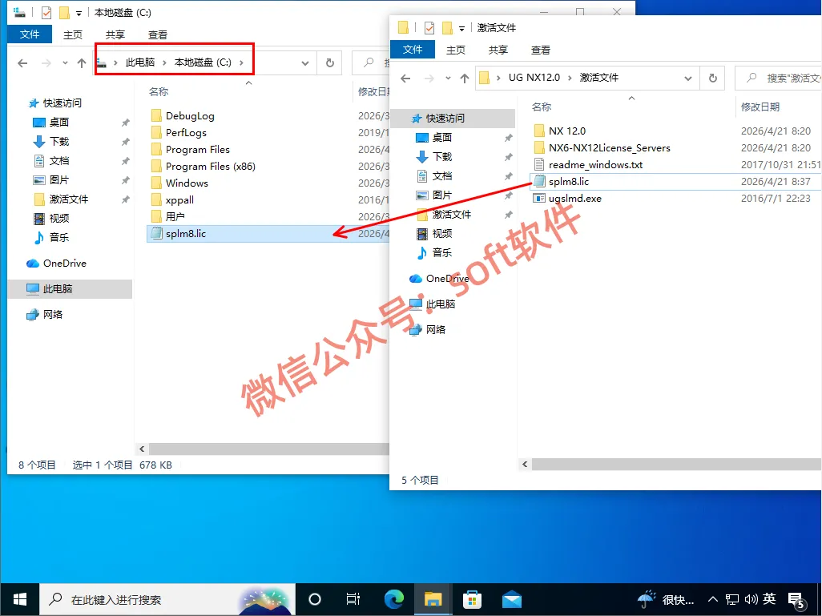Switch to 主页 tab in C: drive window
The height and width of the screenshot is (616, 822).
tap(73, 34)
